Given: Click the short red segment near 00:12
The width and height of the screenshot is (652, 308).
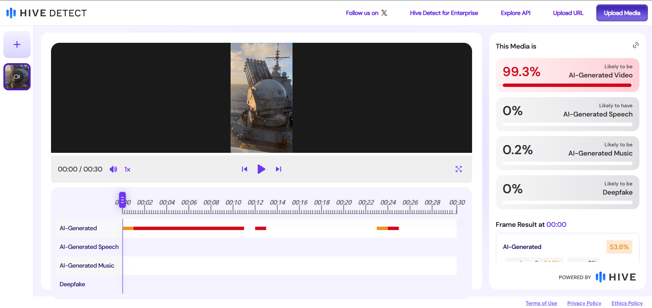Looking at the screenshot, I should tap(261, 228).
